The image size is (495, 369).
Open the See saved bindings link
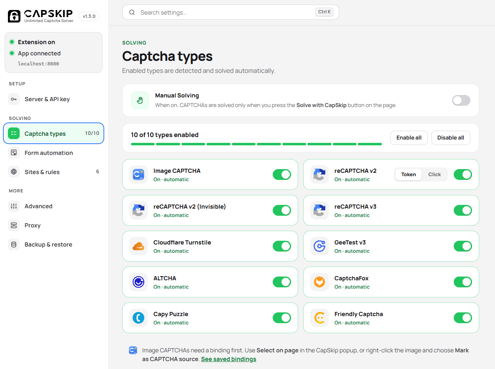[x=229, y=359]
